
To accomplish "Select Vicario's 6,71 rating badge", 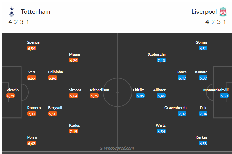I will 10,96.
